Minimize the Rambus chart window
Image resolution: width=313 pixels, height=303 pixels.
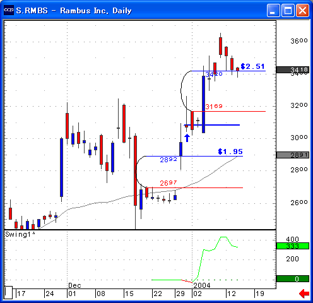(x=273, y=10)
